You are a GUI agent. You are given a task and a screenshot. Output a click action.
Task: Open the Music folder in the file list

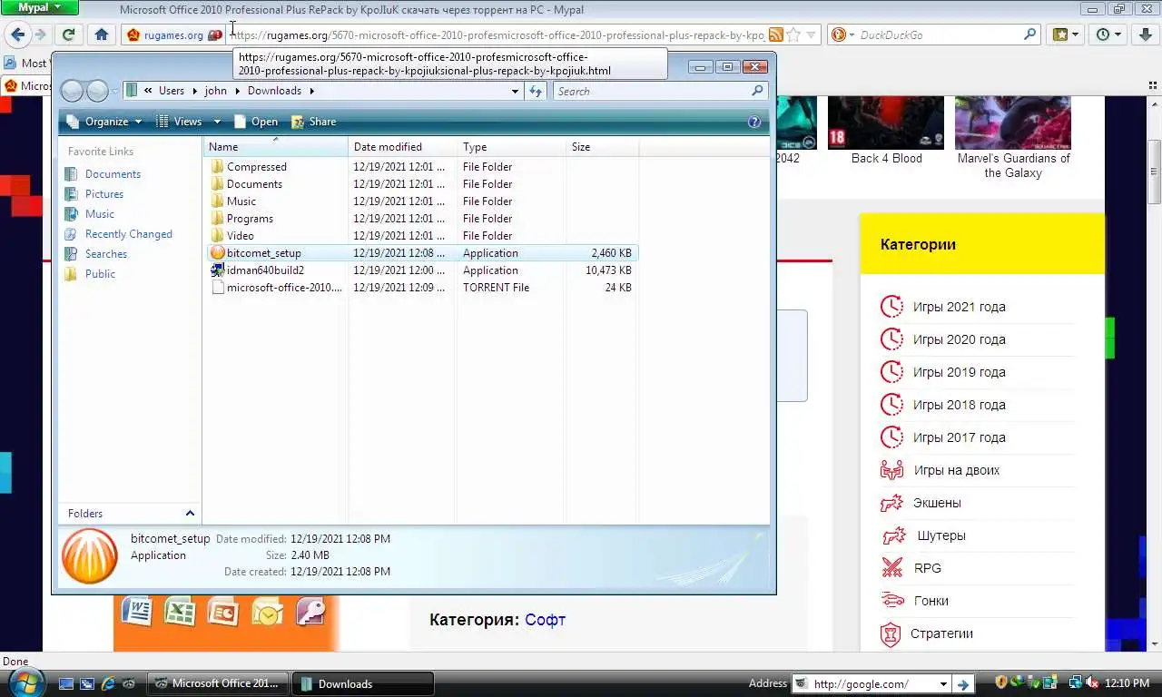(241, 201)
